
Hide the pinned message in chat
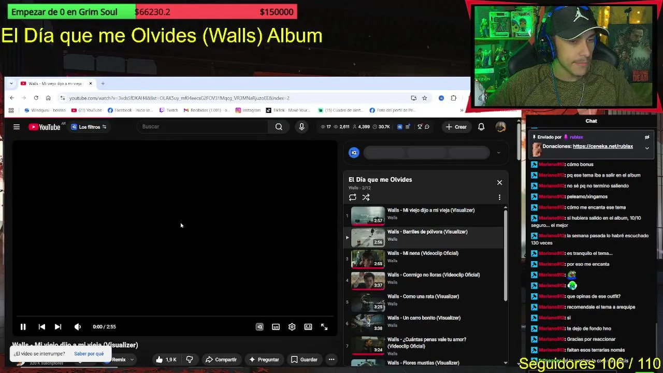click(x=647, y=137)
